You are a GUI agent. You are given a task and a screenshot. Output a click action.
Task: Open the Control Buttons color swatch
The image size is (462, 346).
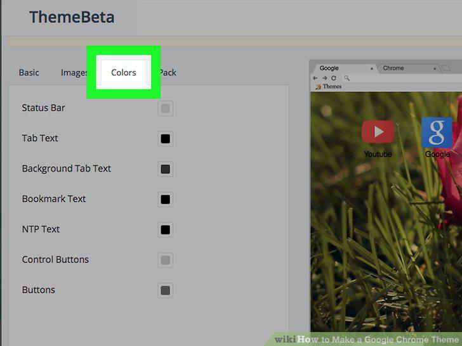point(165,260)
